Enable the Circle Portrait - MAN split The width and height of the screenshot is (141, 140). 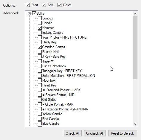click(40, 104)
